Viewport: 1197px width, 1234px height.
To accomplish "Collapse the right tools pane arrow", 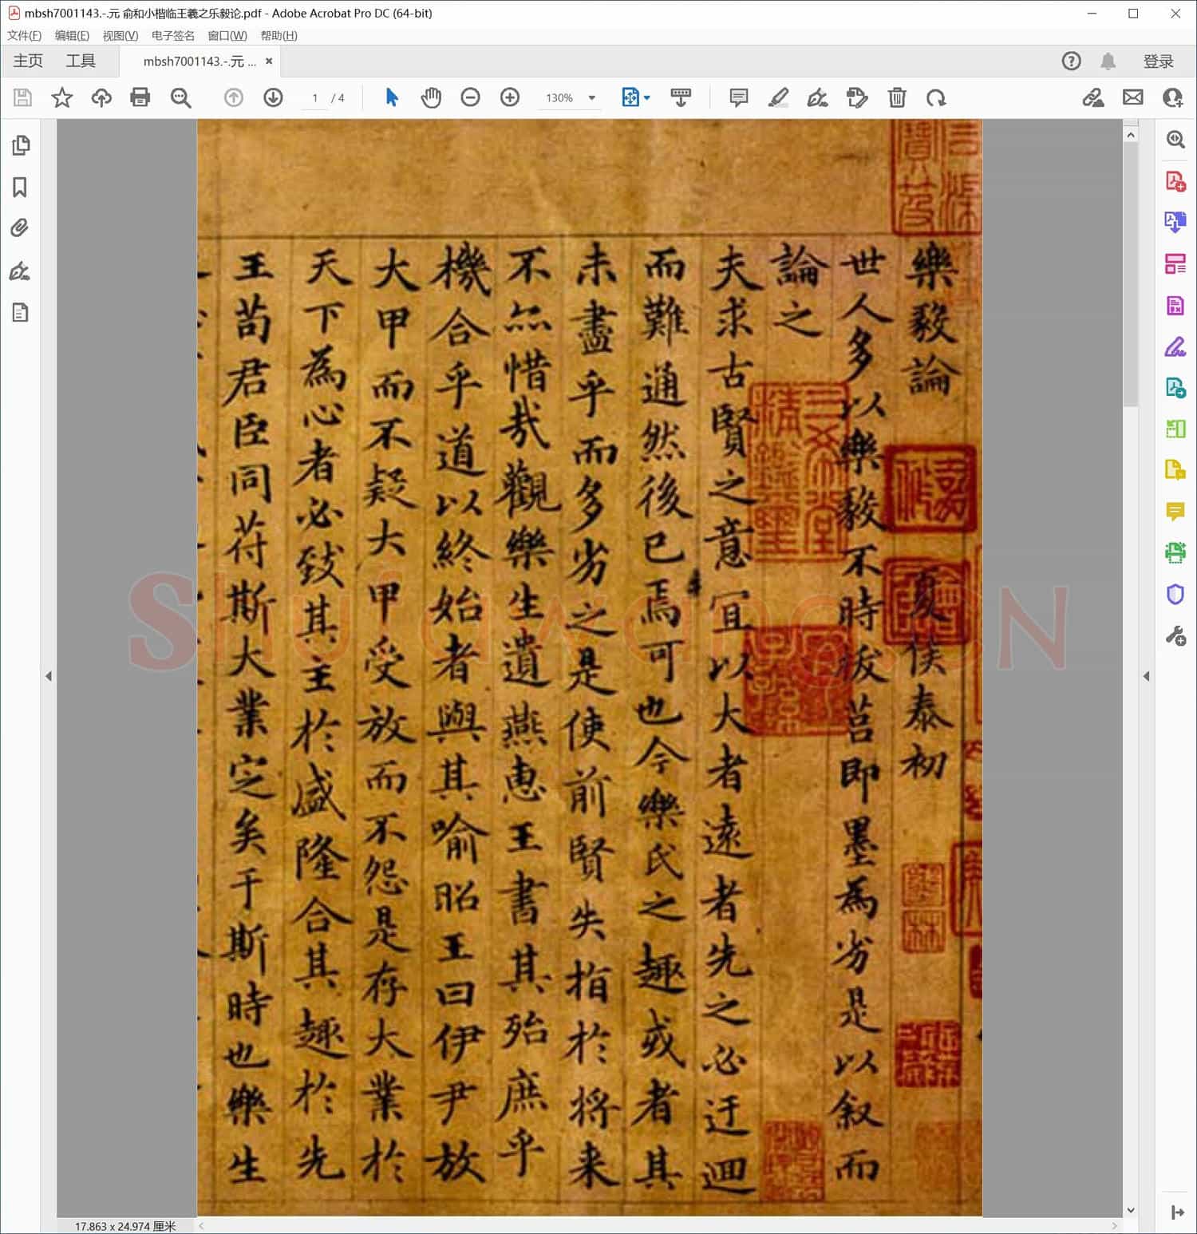I will point(1147,676).
